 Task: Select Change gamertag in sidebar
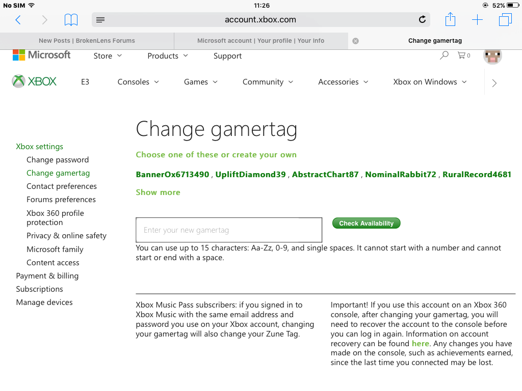[58, 173]
